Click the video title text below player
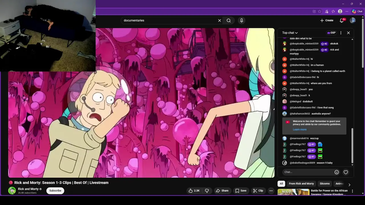 tap(61, 183)
